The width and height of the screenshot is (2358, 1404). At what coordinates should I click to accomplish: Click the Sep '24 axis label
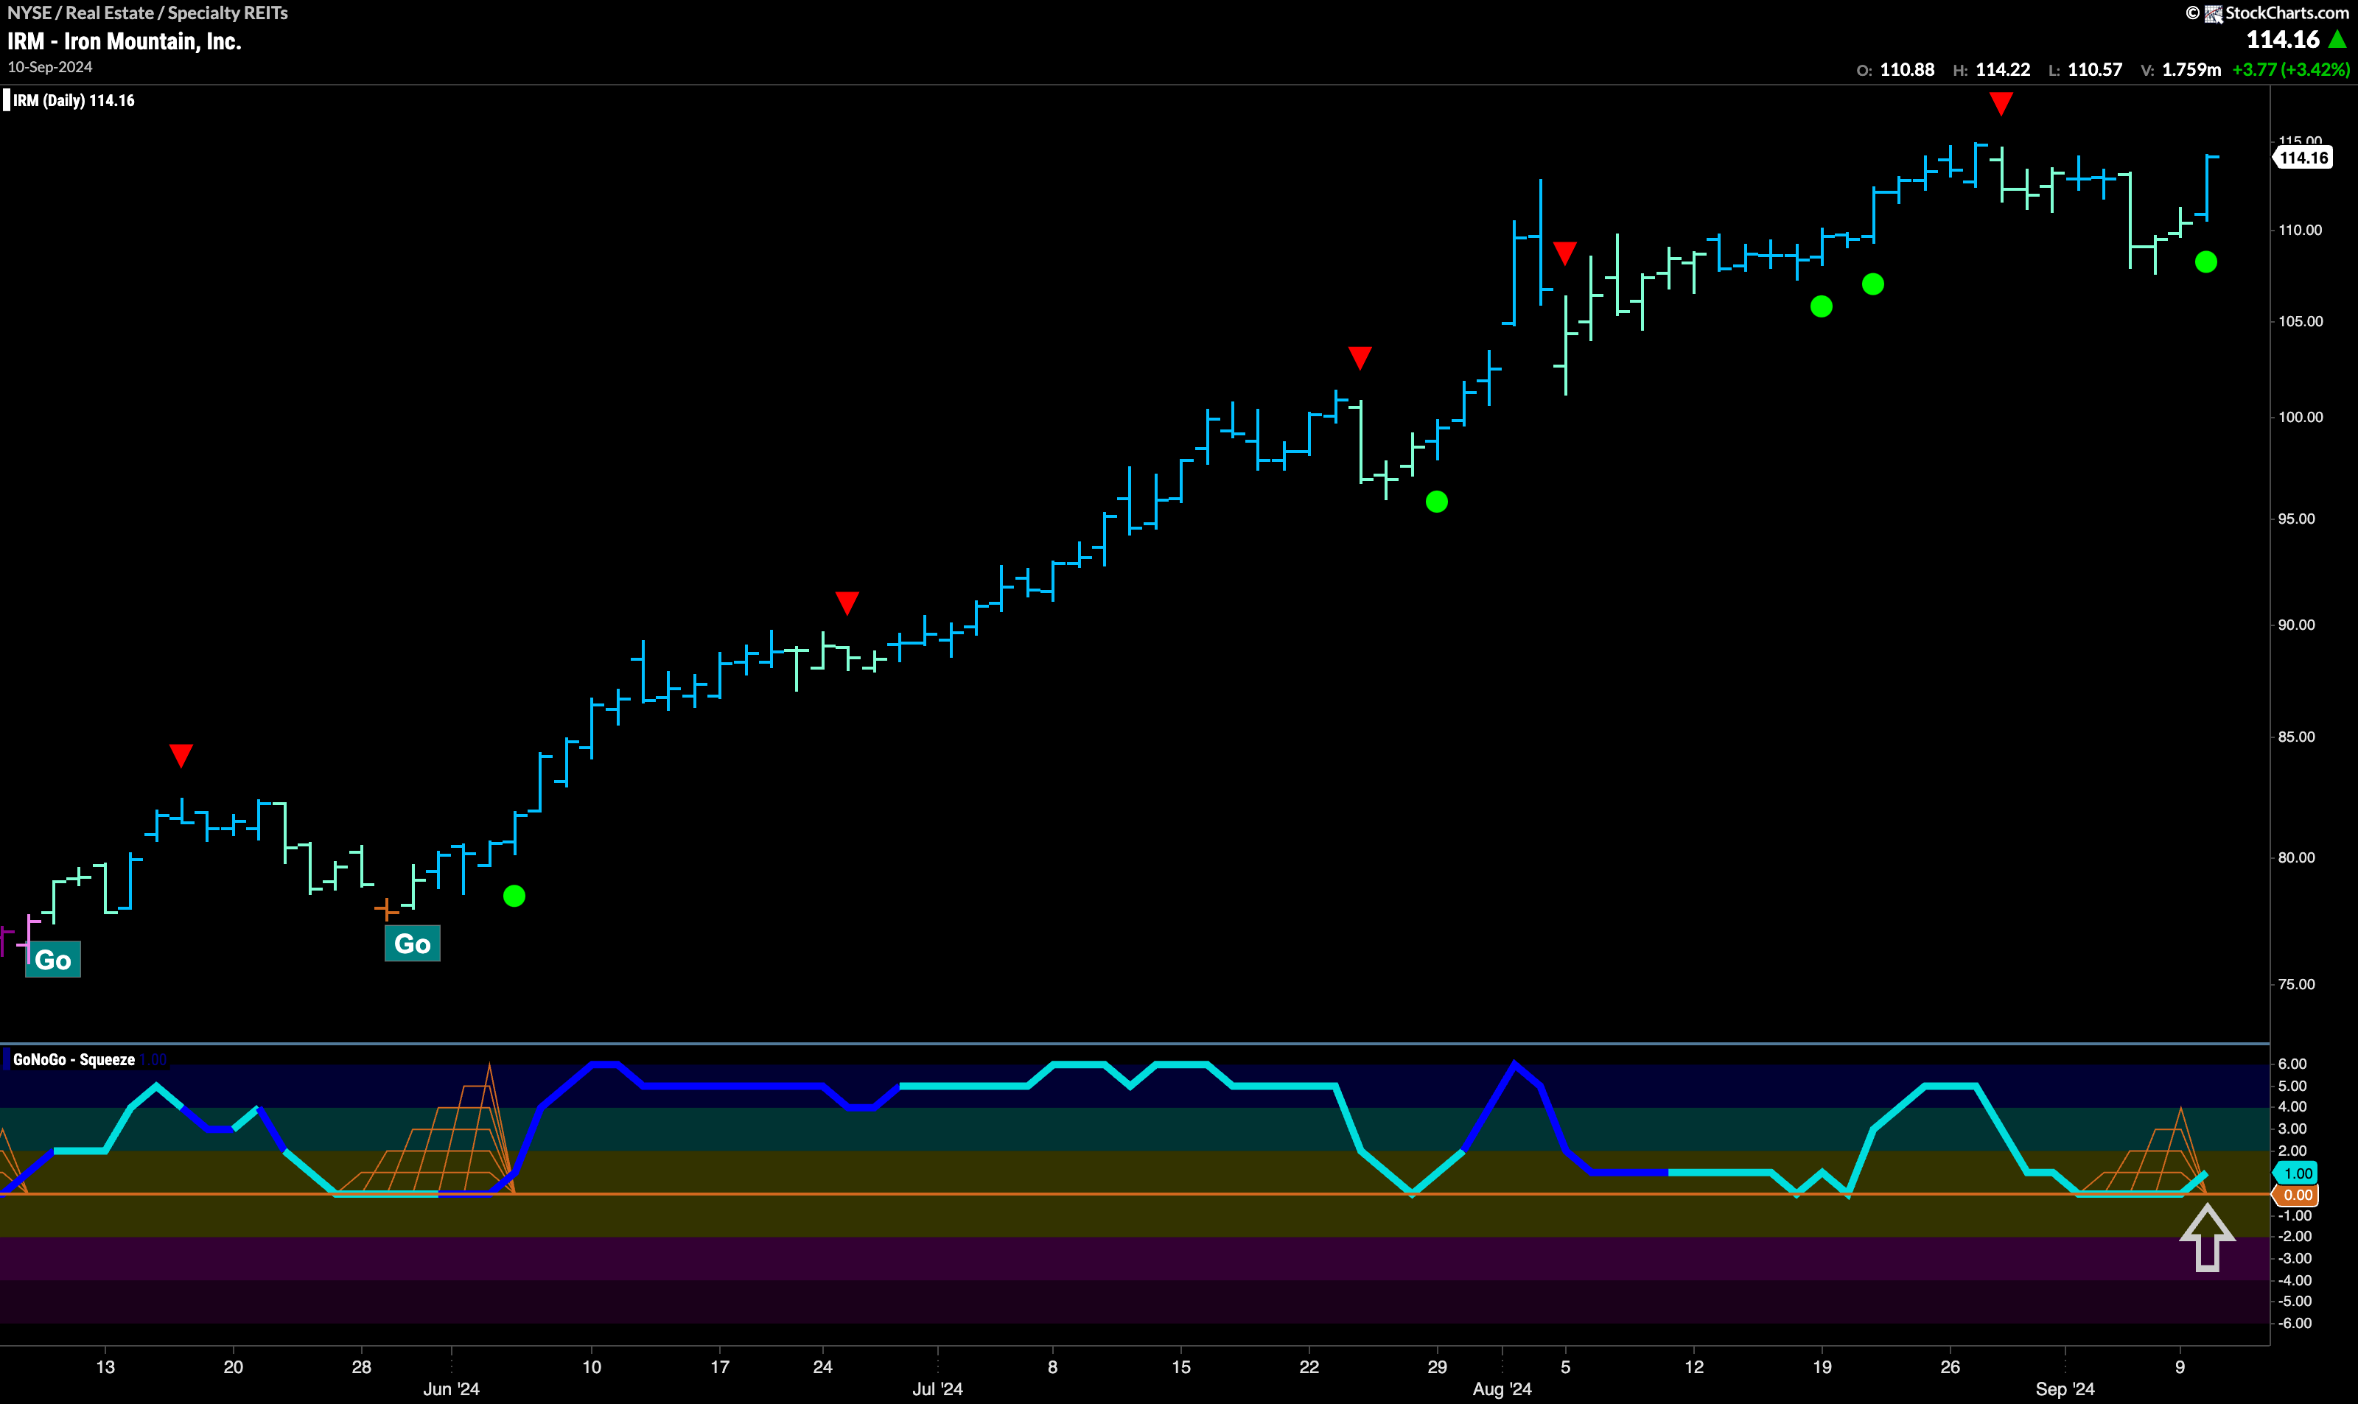pos(2065,1389)
